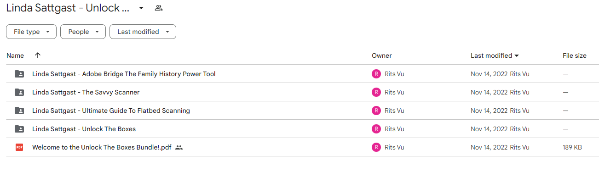Viewport: 599px width, 172px height.
Task: Expand the folder title dropdown arrow
Action: [x=141, y=8]
